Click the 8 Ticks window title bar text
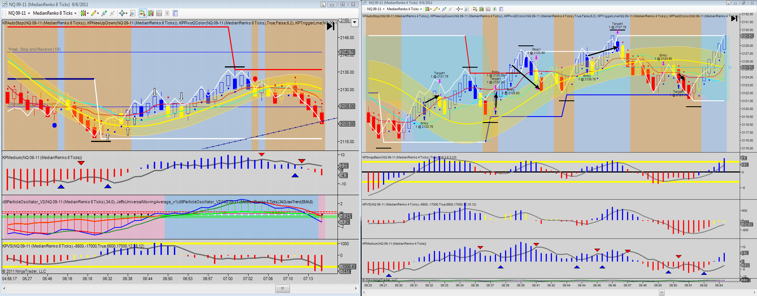 click(49, 5)
